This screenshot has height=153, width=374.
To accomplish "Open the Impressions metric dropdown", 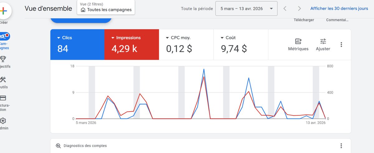I will (126, 38).
